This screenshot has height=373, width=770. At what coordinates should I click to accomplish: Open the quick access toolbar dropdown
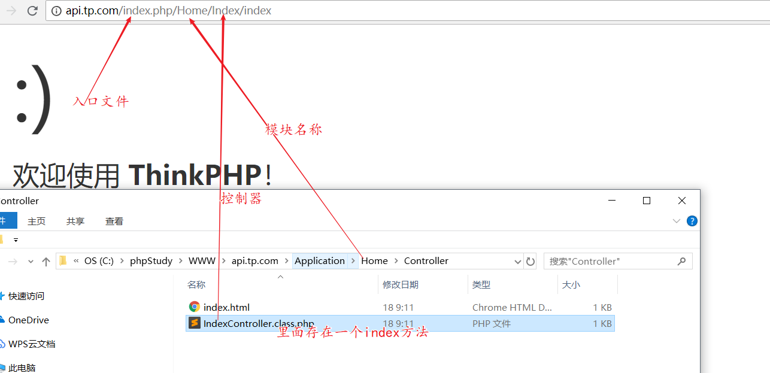[x=16, y=239]
